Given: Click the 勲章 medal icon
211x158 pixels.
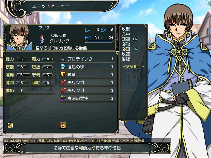Looking at the screenshot, I should (x=63, y=74).
